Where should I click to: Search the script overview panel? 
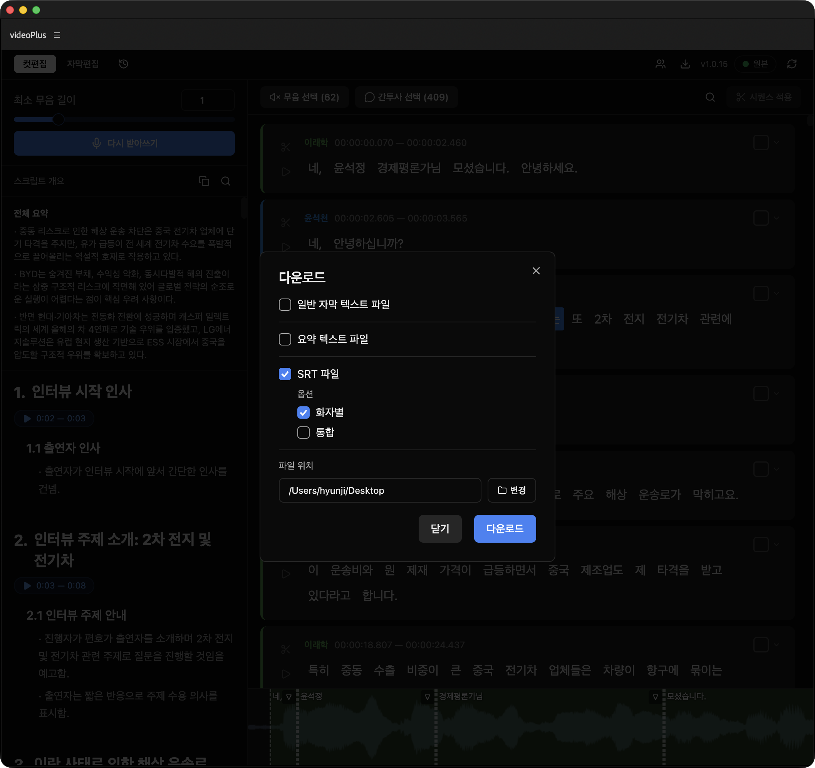pos(225,181)
